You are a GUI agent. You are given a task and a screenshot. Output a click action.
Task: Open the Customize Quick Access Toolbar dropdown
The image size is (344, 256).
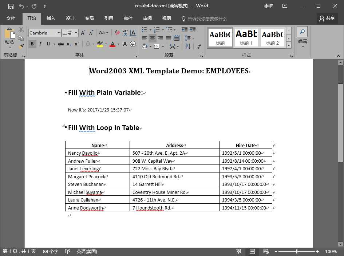(44, 6)
